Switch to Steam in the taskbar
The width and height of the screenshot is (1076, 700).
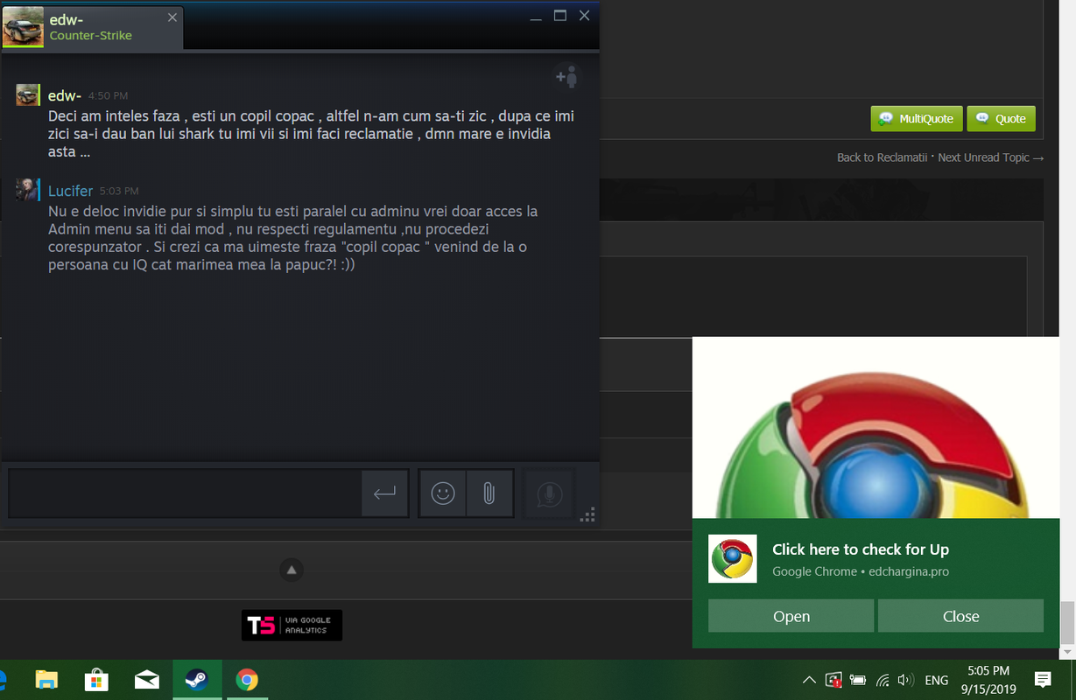(197, 680)
